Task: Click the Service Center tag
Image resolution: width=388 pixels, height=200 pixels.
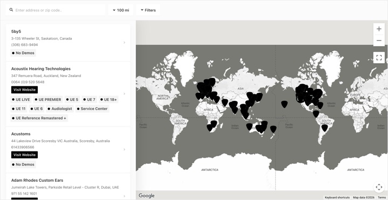Action: coord(92,109)
